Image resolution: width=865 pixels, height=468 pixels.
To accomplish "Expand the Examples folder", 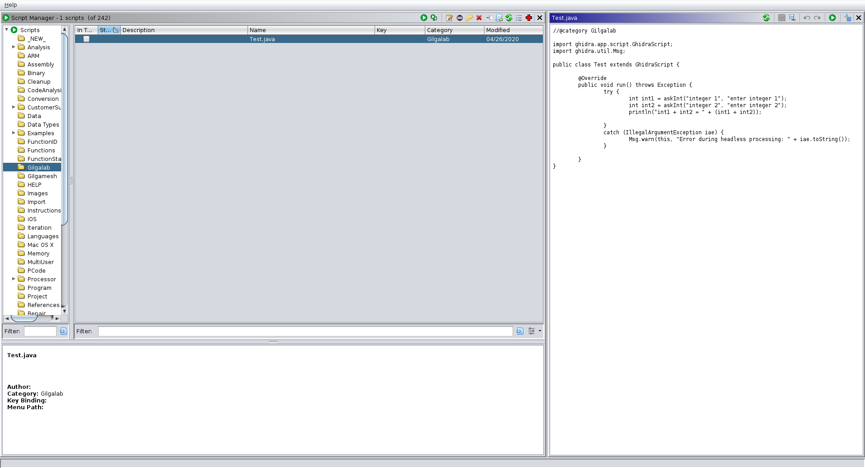I will (14, 133).
